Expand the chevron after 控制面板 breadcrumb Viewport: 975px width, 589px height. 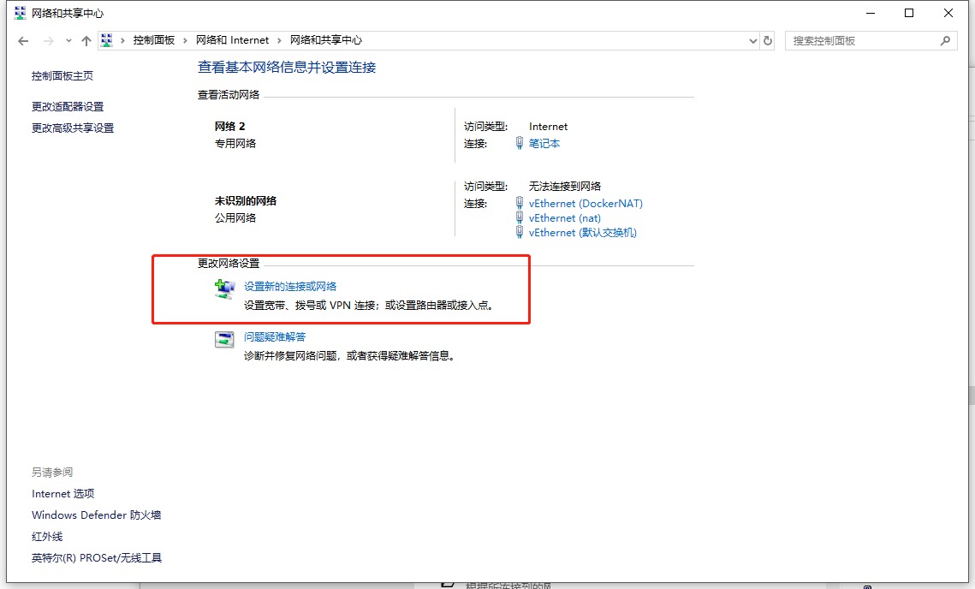(x=186, y=40)
